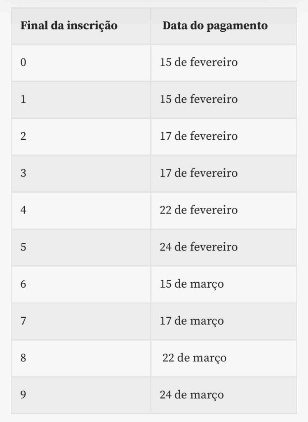Click '15 de fevereiro' in row 0
The image size is (308, 422).
(x=199, y=63)
